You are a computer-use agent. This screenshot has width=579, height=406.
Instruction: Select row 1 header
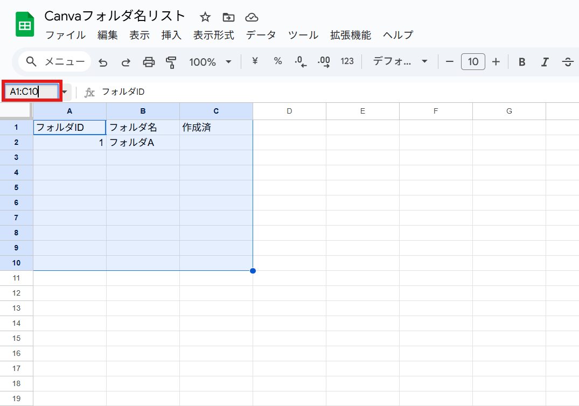click(16, 127)
